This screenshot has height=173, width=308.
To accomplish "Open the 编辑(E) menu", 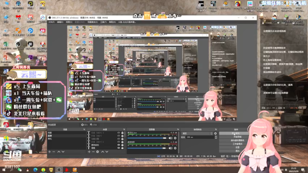I will click(60, 22).
